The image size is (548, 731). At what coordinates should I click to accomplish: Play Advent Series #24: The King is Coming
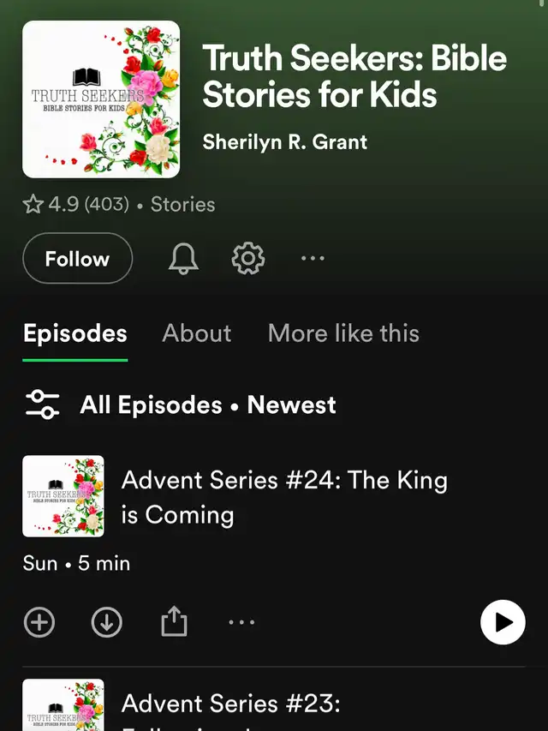click(x=503, y=622)
